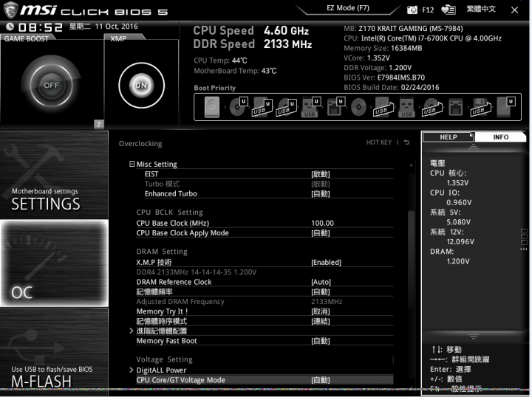Viewport: 532px width, 397px height.
Task: Click the clock icon beside the time
Action: coord(10,27)
